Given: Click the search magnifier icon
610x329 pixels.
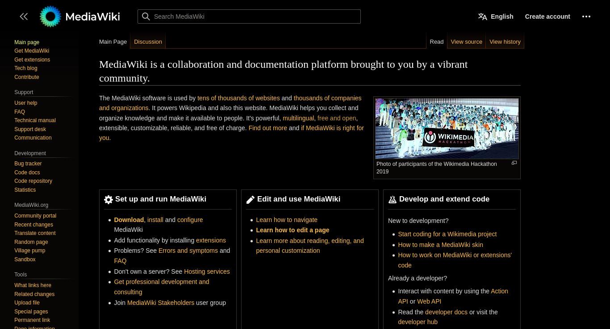Looking at the screenshot, I should (x=146, y=16).
